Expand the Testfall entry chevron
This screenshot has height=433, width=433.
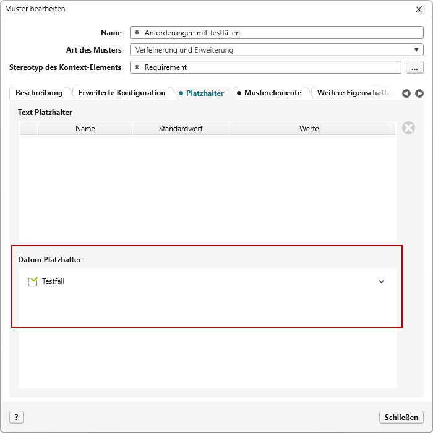381,282
